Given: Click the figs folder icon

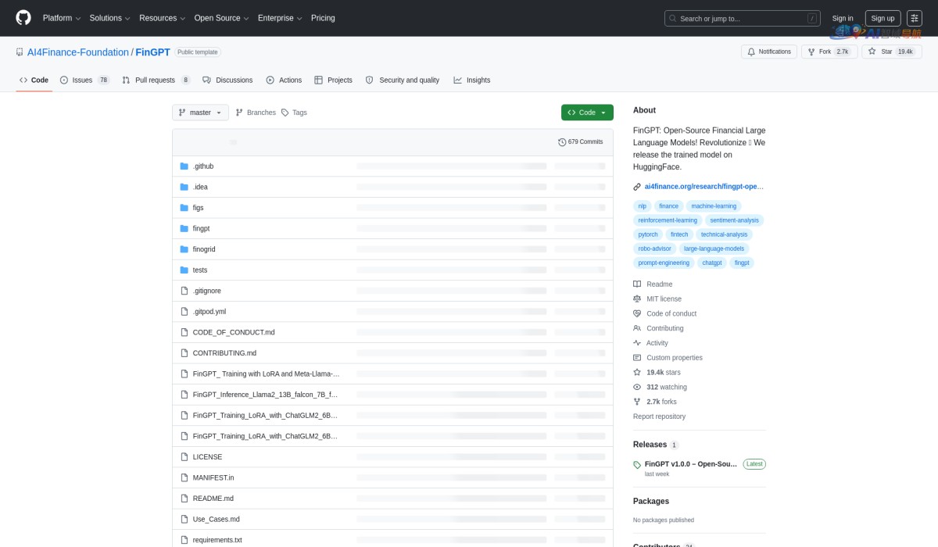Looking at the screenshot, I should pos(184,208).
